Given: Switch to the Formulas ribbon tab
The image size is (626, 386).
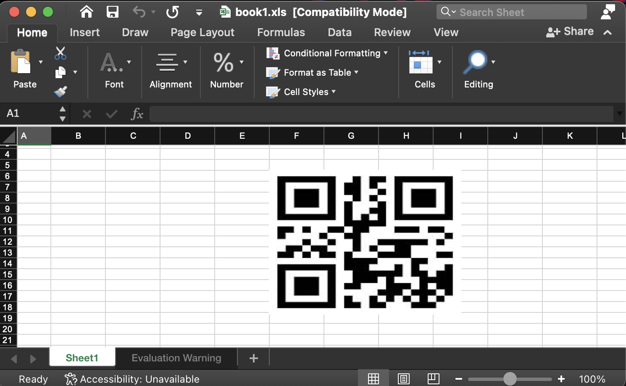Looking at the screenshot, I should (x=281, y=32).
